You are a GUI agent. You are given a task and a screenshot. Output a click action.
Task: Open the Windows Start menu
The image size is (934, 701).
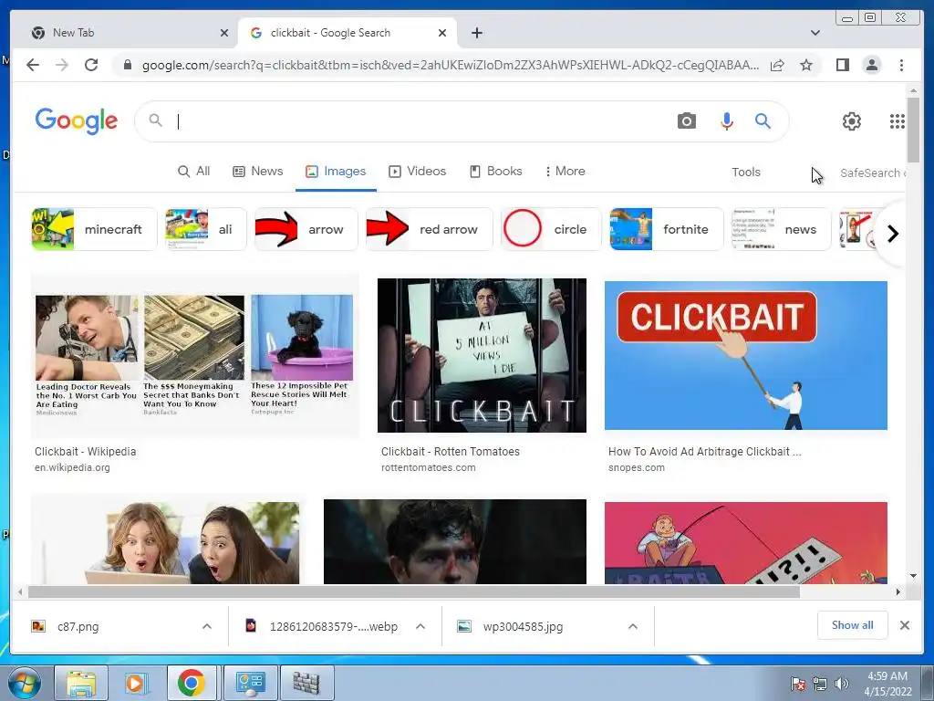(x=24, y=683)
